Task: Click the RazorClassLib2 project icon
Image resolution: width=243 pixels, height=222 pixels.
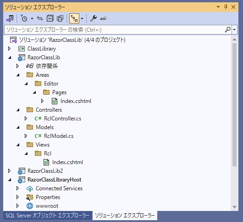Action: [22, 171]
